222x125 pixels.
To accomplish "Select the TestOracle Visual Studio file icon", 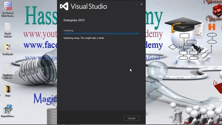I will [x=8, y=49].
